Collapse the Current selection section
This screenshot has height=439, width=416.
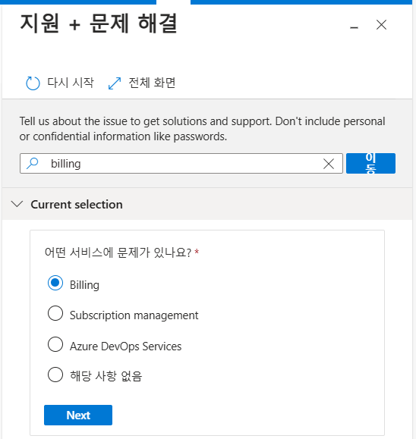coord(17,204)
